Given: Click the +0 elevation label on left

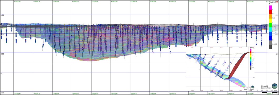Looking at the screenshot, I should (x=1, y=73).
